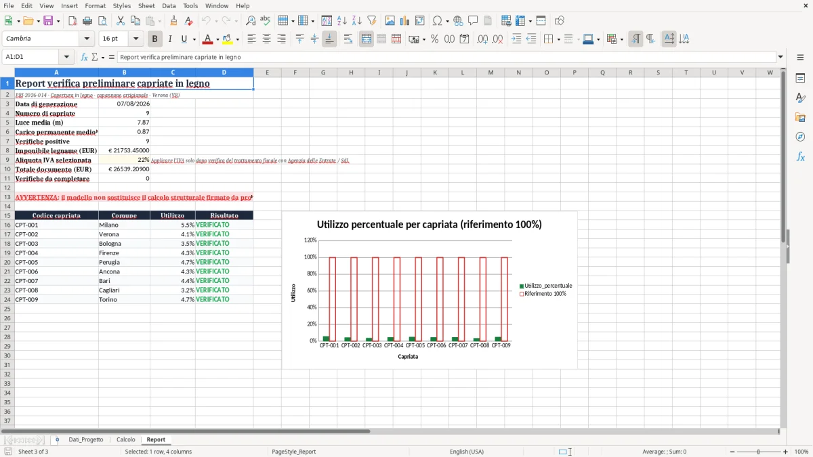Image resolution: width=813 pixels, height=457 pixels.
Task: Toggle Center Horizontally alignment
Action: pos(266,39)
